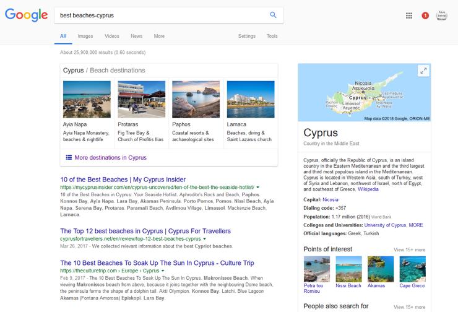Click MORE colleges and universities
458x312 pixels.
tap(416, 225)
